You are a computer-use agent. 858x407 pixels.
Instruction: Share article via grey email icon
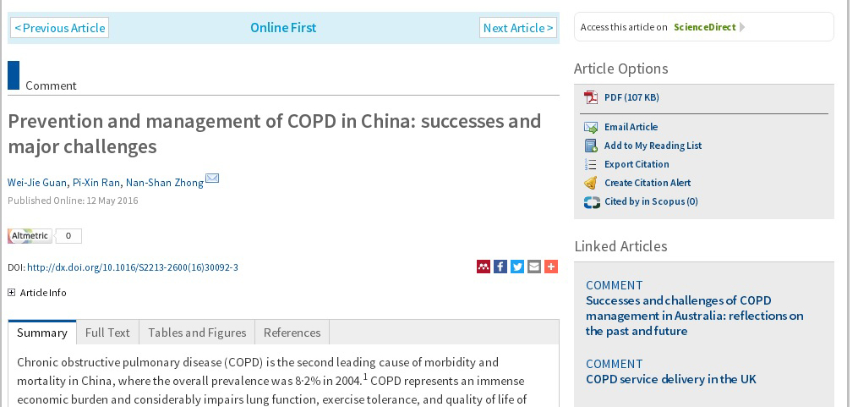534,267
